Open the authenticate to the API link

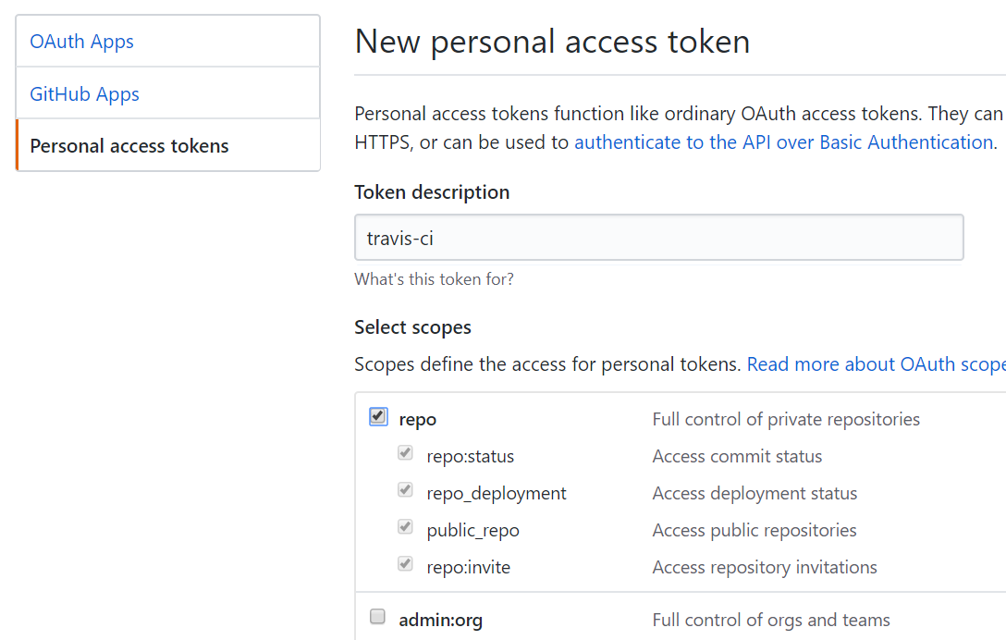click(783, 142)
